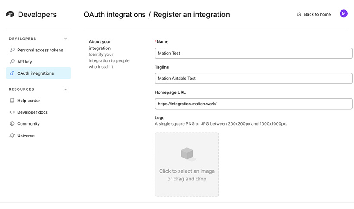Click the Tagline field containing Mation Airtable Test
Image resolution: width=354 pixels, height=209 pixels.
click(253, 78)
